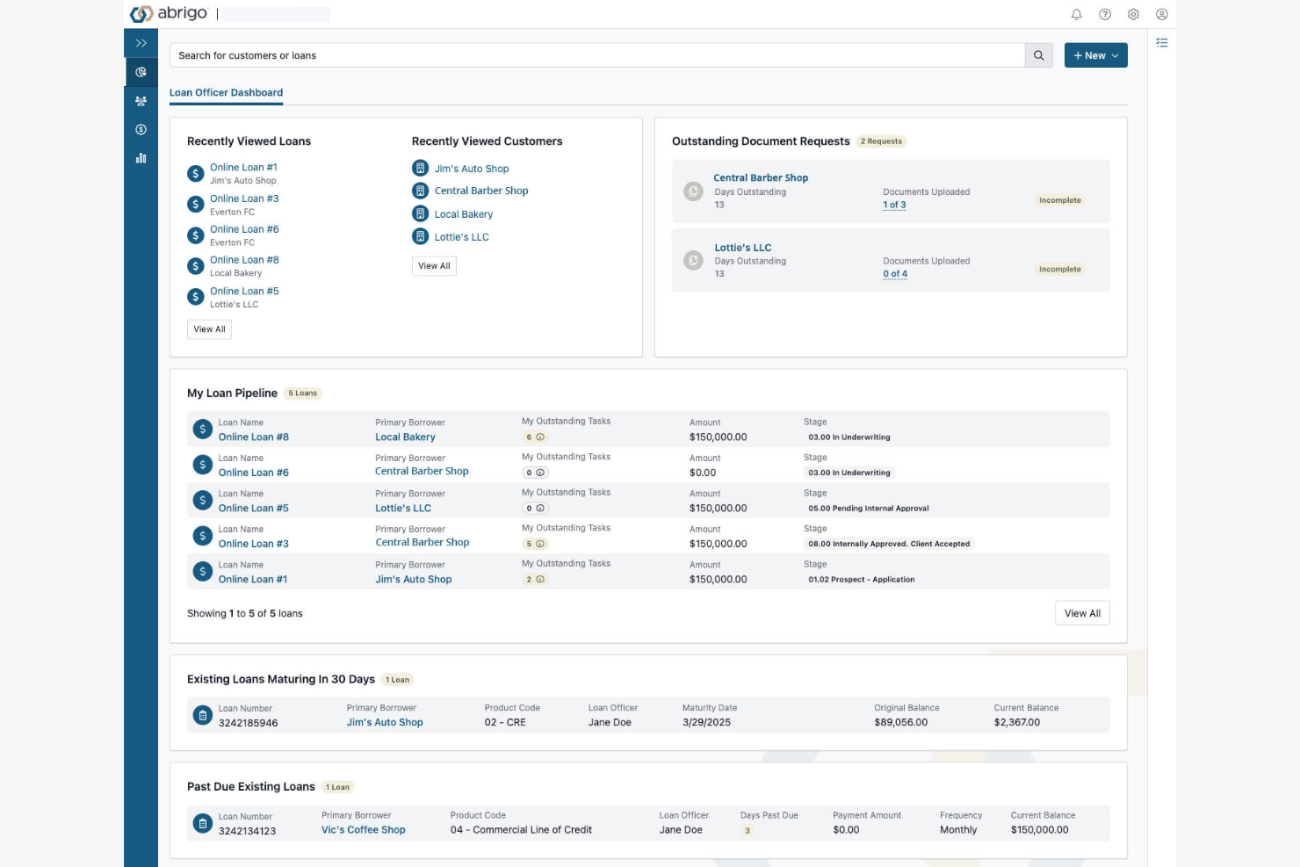This screenshot has height=867, width=1300.
Task: Open the Vic's Coffee Shop borrower link
Action: [x=363, y=829]
